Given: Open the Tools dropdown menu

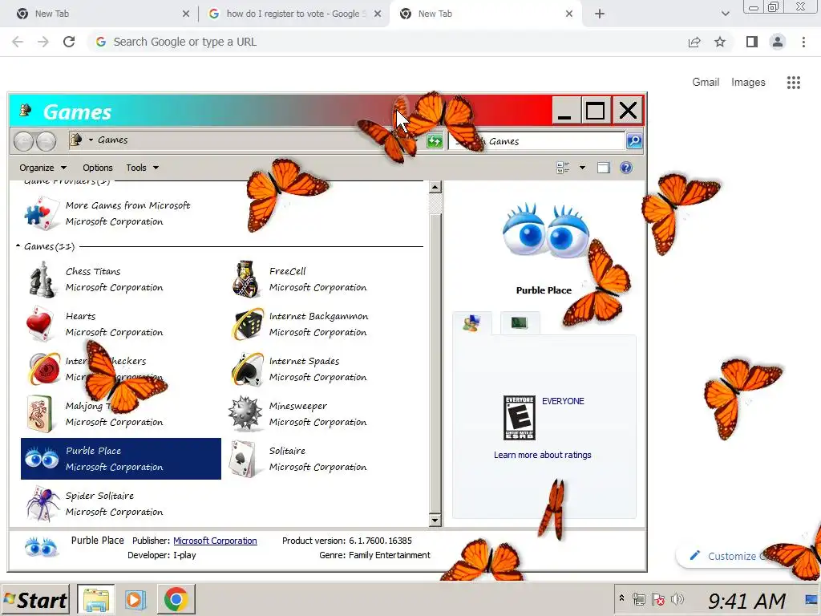Looking at the screenshot, I should tap(142, 168).
